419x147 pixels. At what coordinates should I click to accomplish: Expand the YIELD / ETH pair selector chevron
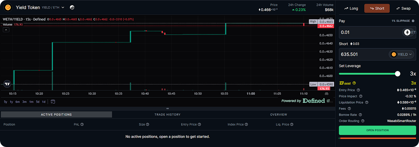click(x=63, y=7)
